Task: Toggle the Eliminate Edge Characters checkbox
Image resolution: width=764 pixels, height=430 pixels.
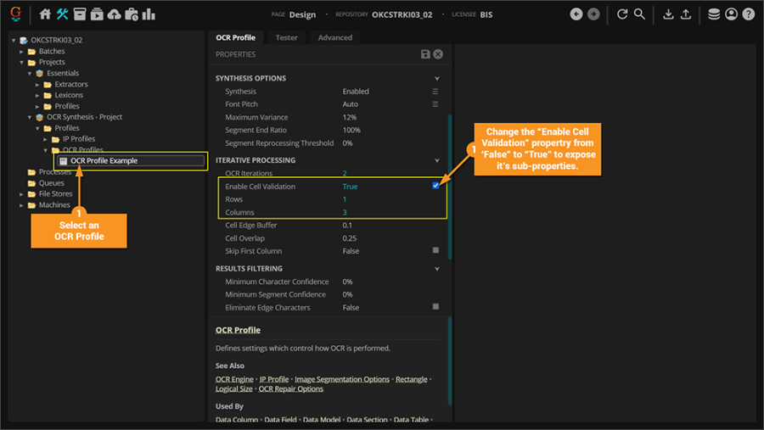Action: pyautogui.click(x=436, y=307)
